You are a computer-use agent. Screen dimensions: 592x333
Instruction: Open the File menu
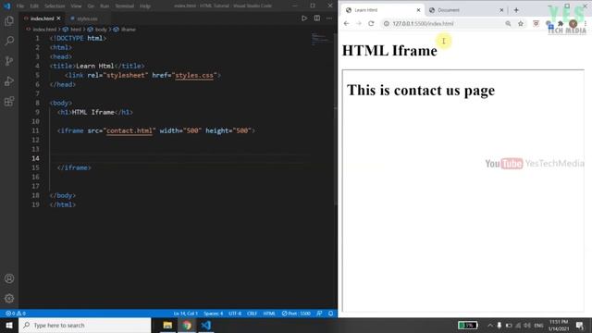point(20,6)
